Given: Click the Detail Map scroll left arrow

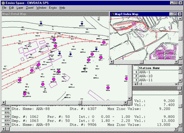Looking at the screenshot, I should point(4,102).
